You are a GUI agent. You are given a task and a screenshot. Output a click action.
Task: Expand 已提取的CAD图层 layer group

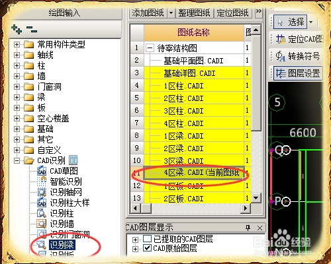(135, 240)
